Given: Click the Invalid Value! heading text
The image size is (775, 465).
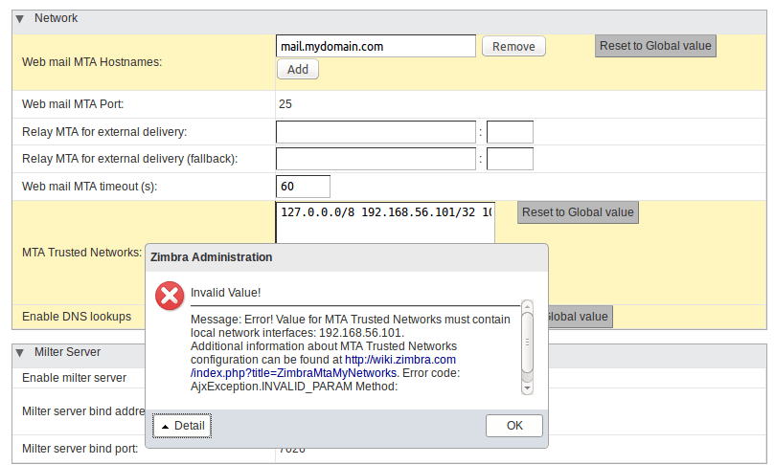Looking at the screenshot, I should pyautogui.click(x=225, y=293).
